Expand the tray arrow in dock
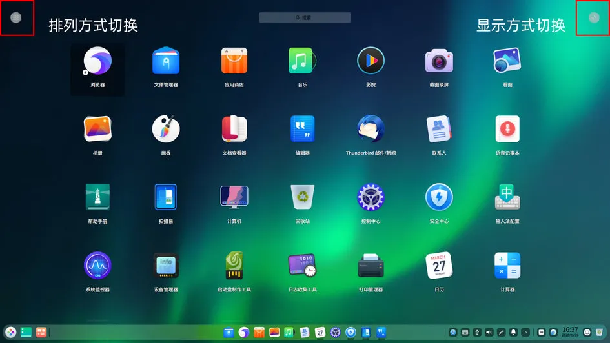The width and height of the screenshot is (610, 343). click(525, 332)
